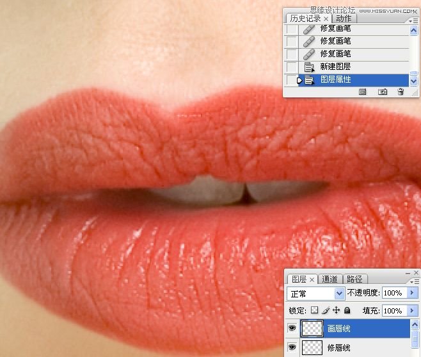Hide the 画唇线 layer via eye icon
The width and height of the screenshot is (421, 357).
pyautogui.click(x=292, y=328)
